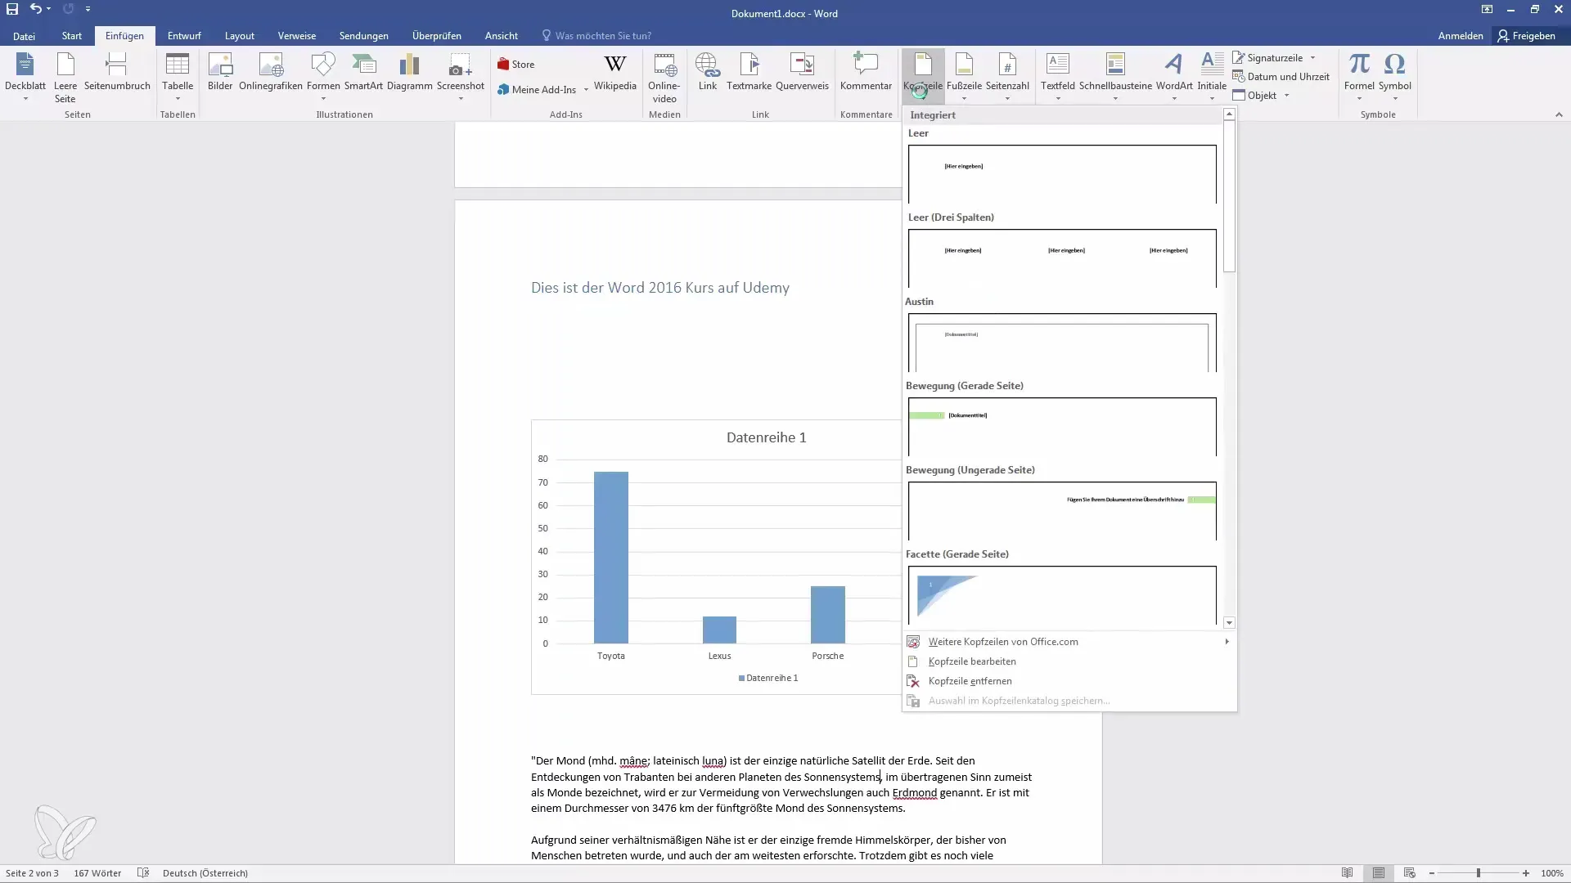Adjust the zoom slider handle

pyautogui.click(x=1479, y=873)
